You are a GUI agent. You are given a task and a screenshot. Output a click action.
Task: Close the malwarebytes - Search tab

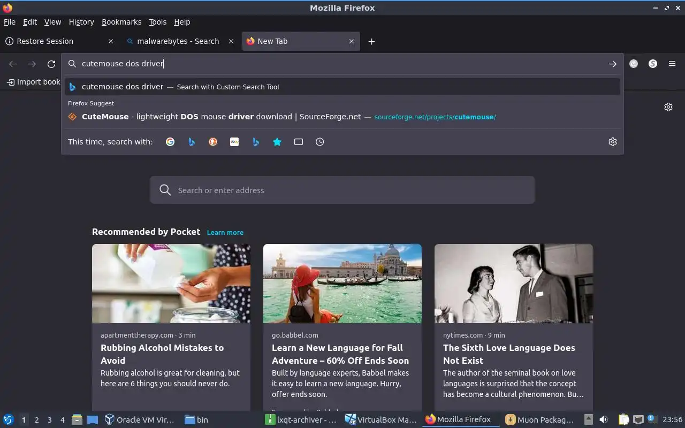(x=231, y=41)
